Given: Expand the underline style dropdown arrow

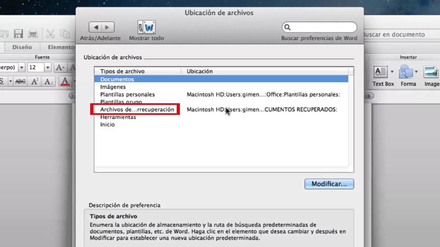Looking at the screenshot, I should (x=10, y=82).
